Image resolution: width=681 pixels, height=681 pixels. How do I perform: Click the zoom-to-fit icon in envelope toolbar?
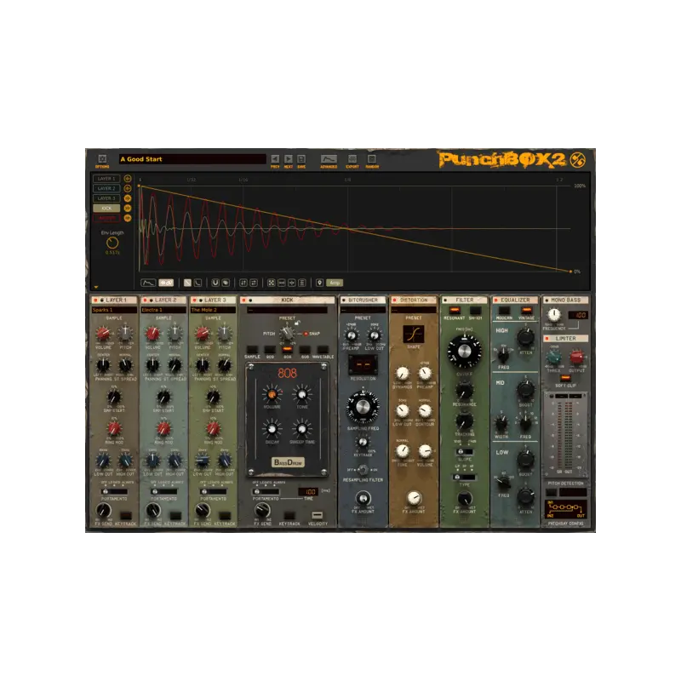pos(271,283)
